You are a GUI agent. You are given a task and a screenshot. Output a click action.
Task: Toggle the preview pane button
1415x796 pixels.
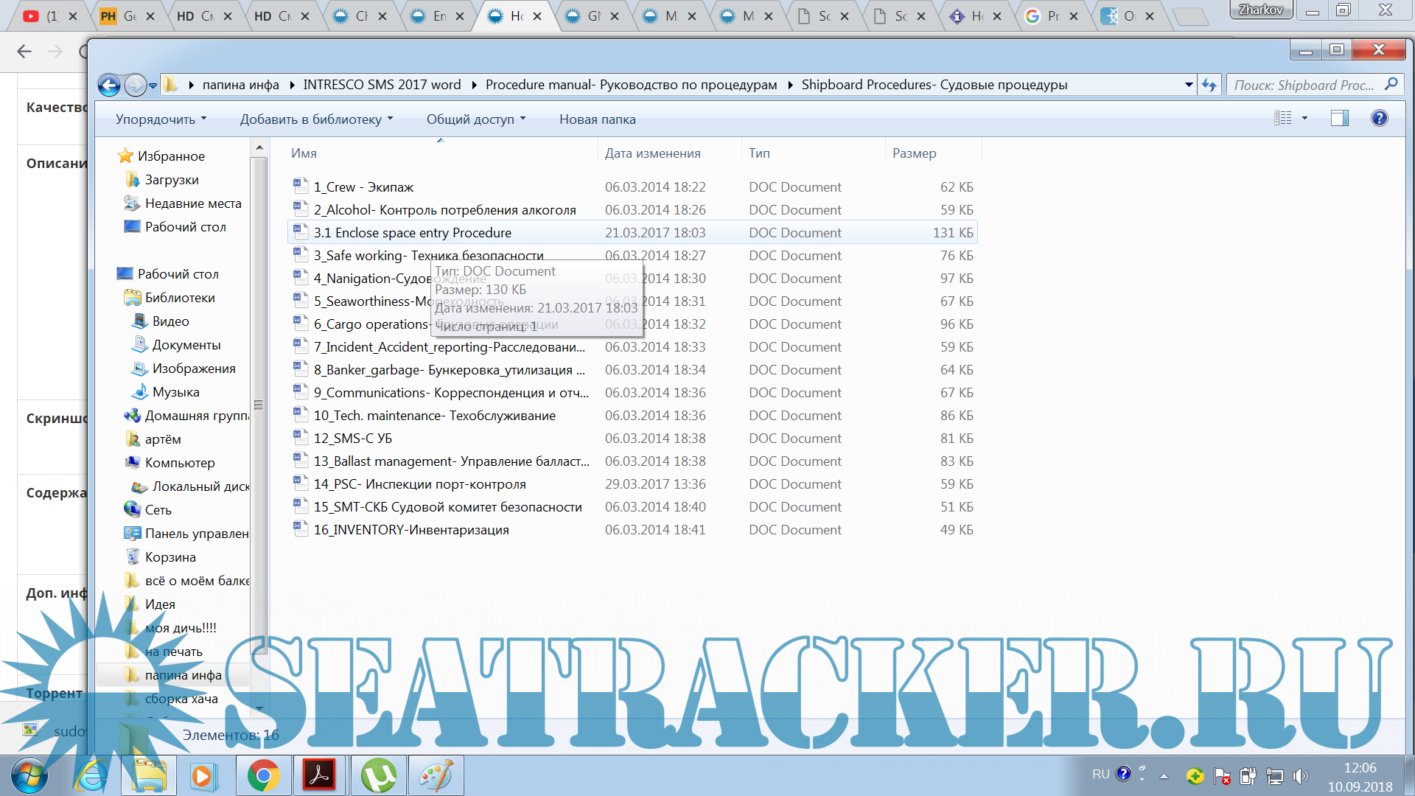(x=1339, y=119)
